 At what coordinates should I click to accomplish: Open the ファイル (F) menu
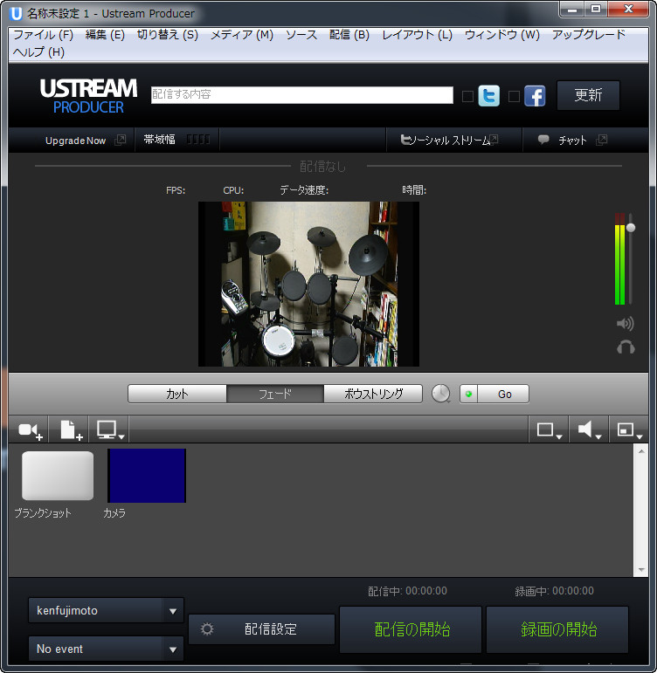tap(44, 35)
